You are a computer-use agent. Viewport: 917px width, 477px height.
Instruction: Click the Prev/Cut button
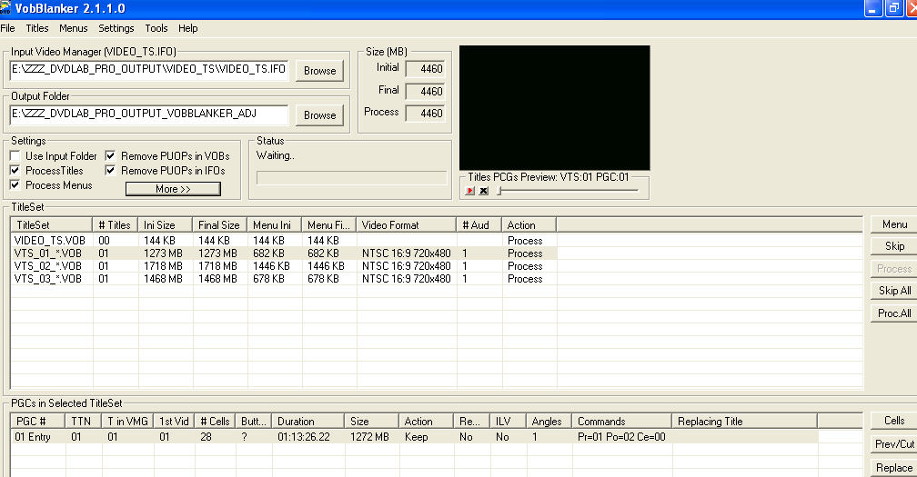point(894,443)
